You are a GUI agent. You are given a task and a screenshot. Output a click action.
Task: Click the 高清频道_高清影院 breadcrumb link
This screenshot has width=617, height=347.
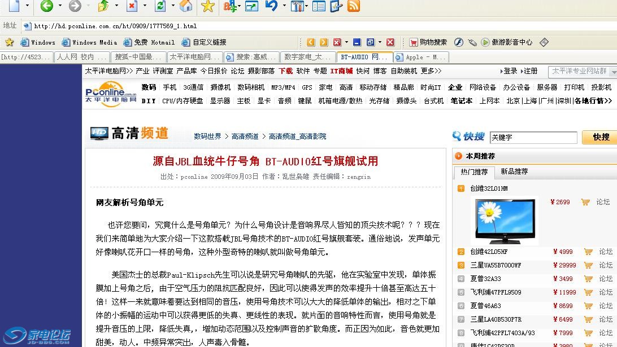[x=297, y=137]
